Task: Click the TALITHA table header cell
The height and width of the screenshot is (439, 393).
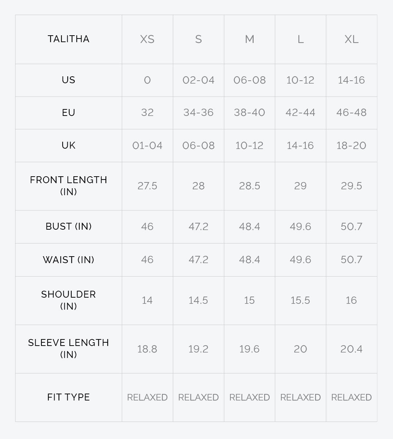Action: click(68, 39)
